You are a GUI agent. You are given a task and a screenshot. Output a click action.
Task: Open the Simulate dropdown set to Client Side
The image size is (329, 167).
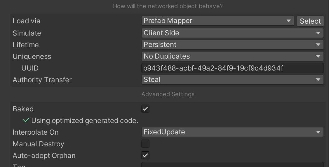click(x=232, y=33)
